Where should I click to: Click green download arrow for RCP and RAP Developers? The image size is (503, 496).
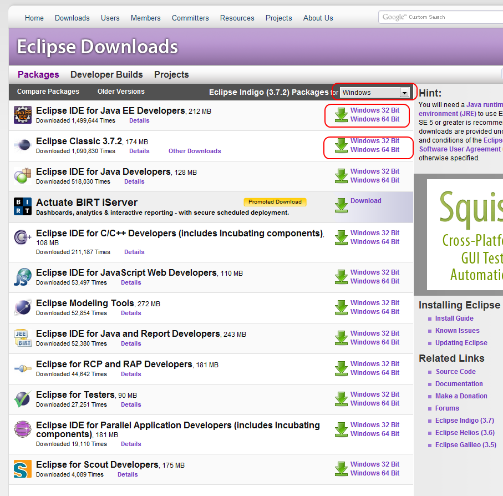point(341,368)
